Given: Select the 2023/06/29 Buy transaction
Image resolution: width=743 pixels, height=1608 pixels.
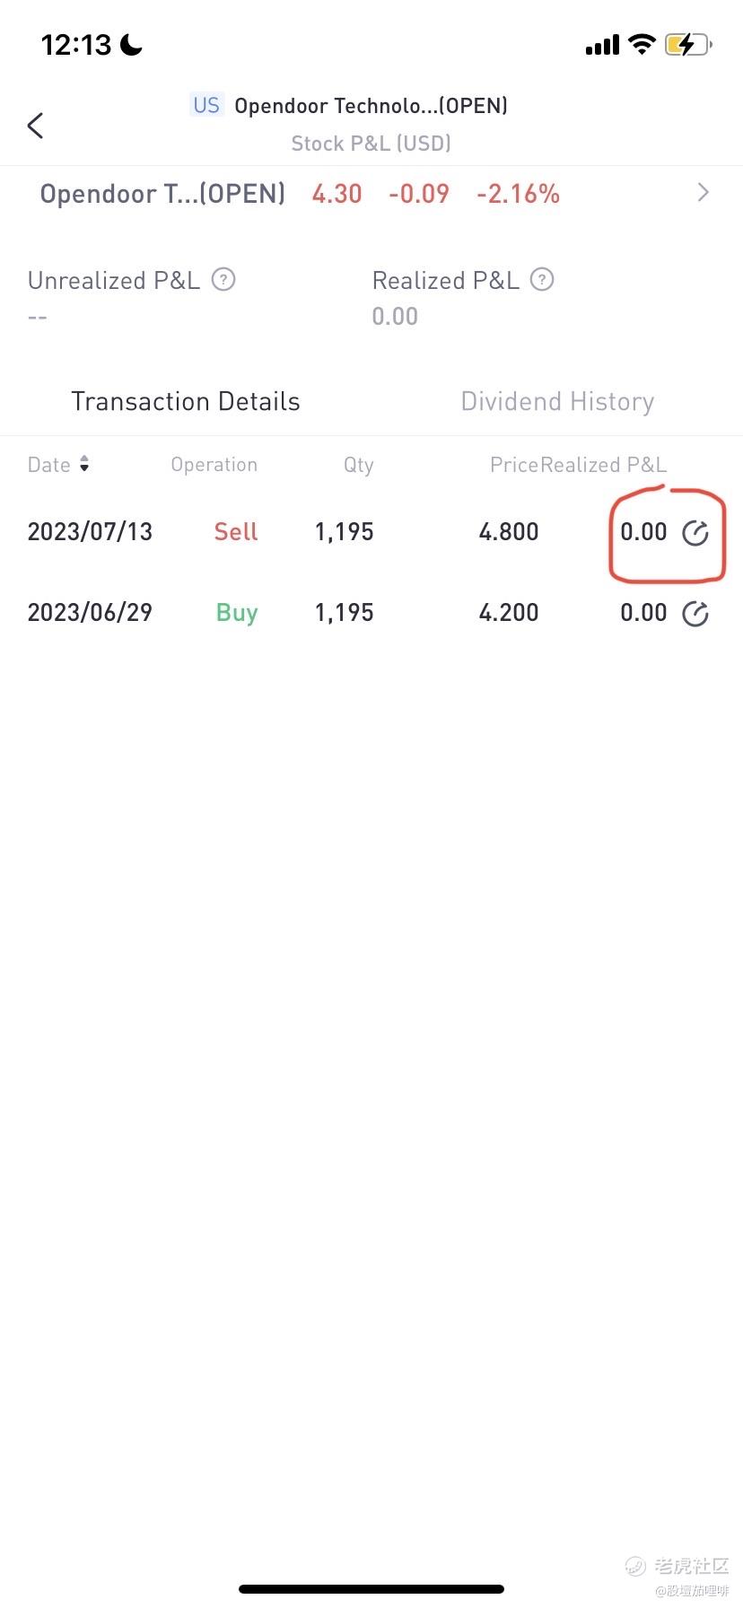Looking at the screenshot, I should click(371, 613).
